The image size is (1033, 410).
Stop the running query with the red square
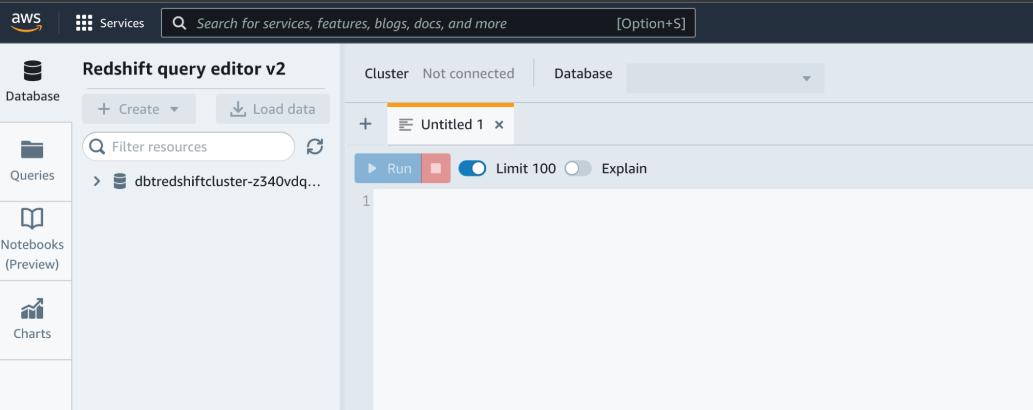(436, 168)
